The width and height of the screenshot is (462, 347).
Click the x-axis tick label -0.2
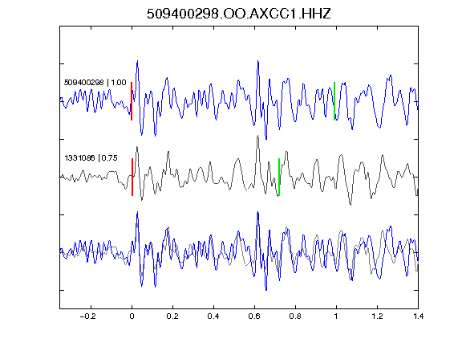tap(87, 316)
